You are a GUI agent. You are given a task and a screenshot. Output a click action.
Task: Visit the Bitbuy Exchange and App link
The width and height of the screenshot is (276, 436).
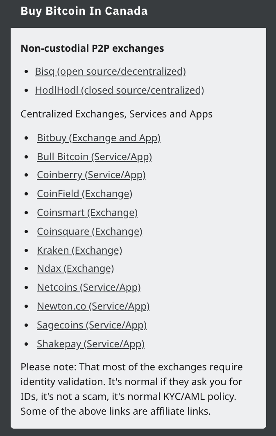pyautogui.click(x=99, y=138)
